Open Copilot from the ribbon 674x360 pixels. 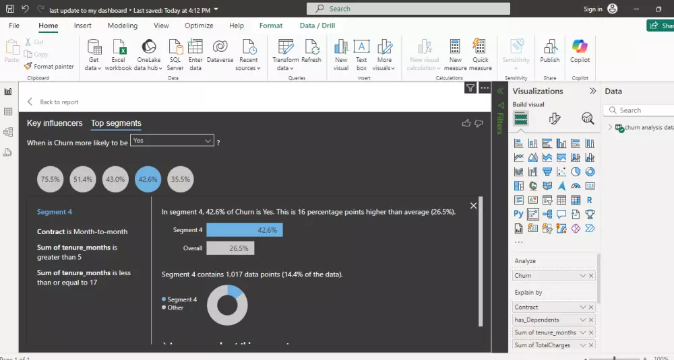tap(580, 52)
